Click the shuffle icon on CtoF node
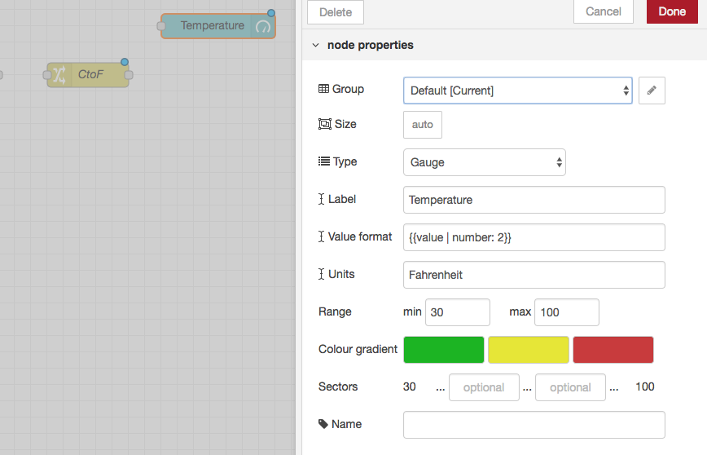Image resolution: width=707 pixels, height=455 pixels. (59, 75)
